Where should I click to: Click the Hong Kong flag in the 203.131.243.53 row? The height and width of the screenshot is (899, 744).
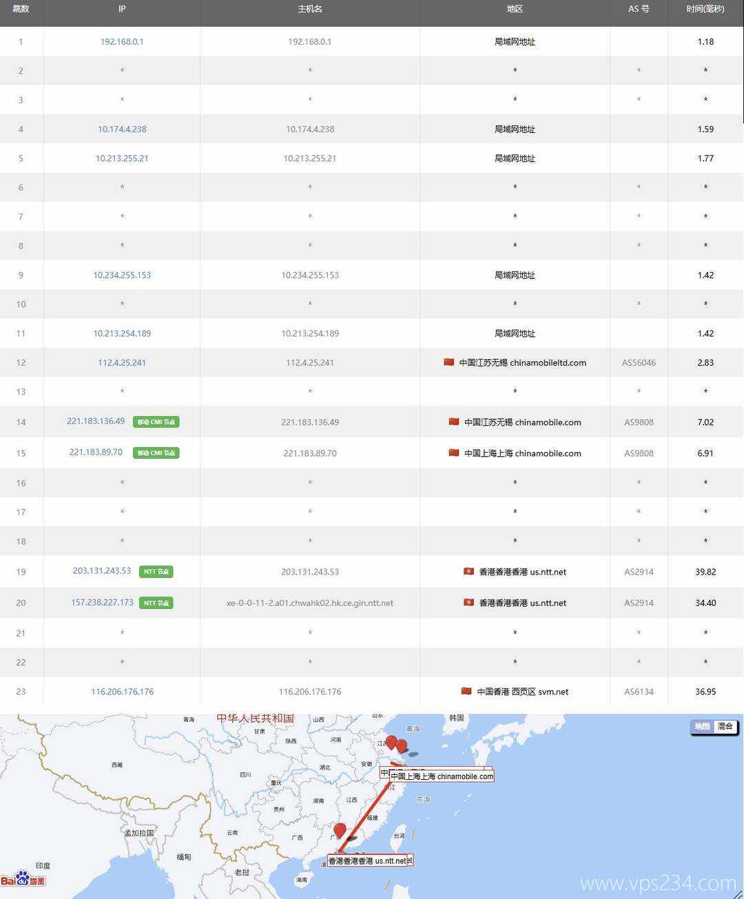[468, 571]
